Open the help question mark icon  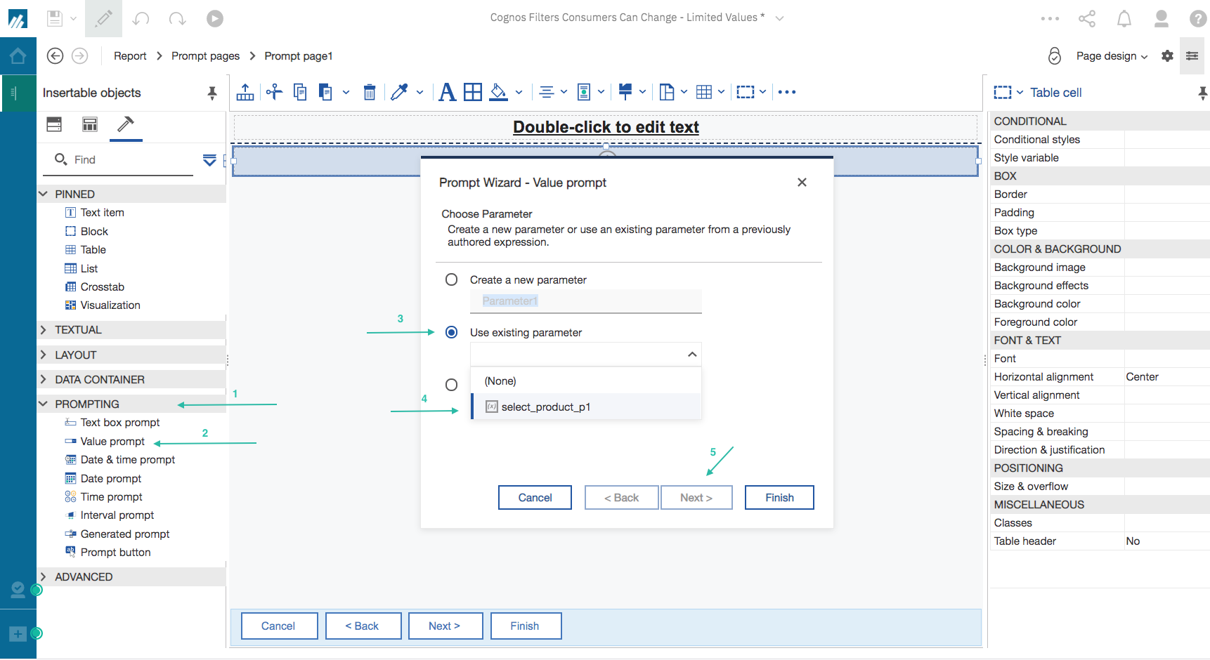tap(1198, 18)
